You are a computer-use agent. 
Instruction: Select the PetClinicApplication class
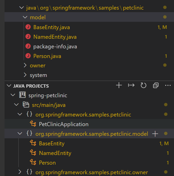pyautogui.click(x=64, y=124)
